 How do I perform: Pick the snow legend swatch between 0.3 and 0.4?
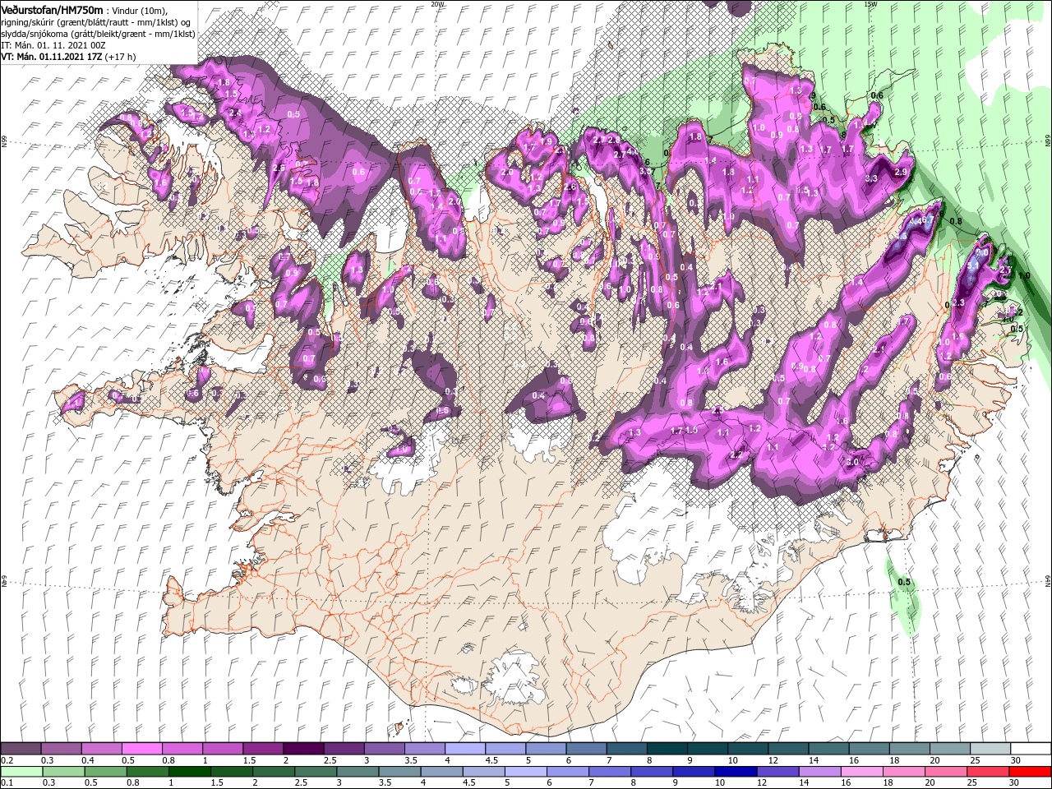(x=62, y=749)
